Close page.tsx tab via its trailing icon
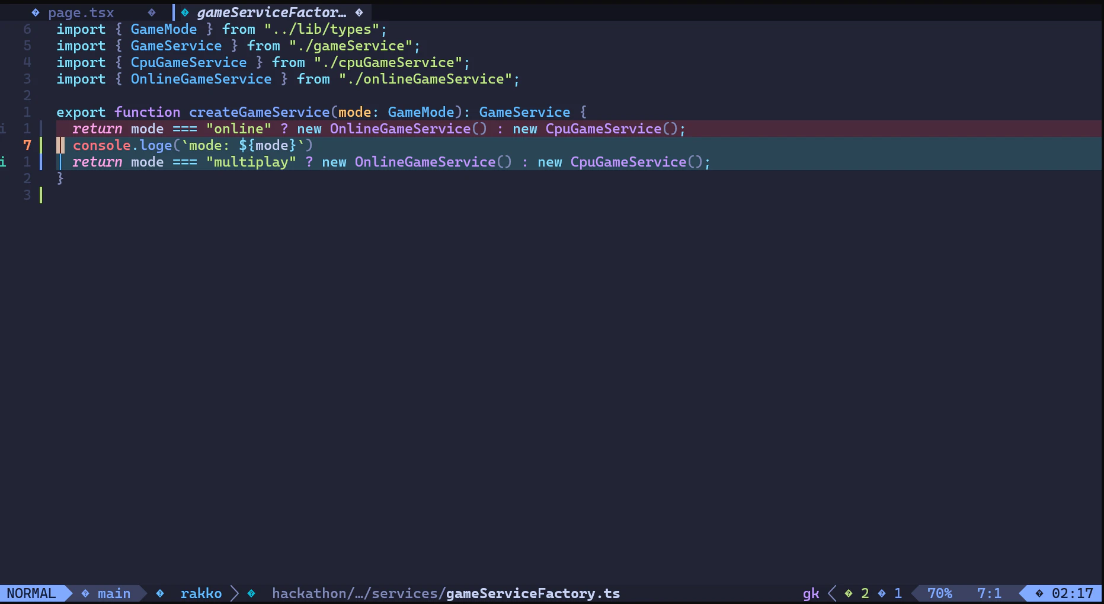The height and width of the screenshot is (604, 1104). (152, 12)
